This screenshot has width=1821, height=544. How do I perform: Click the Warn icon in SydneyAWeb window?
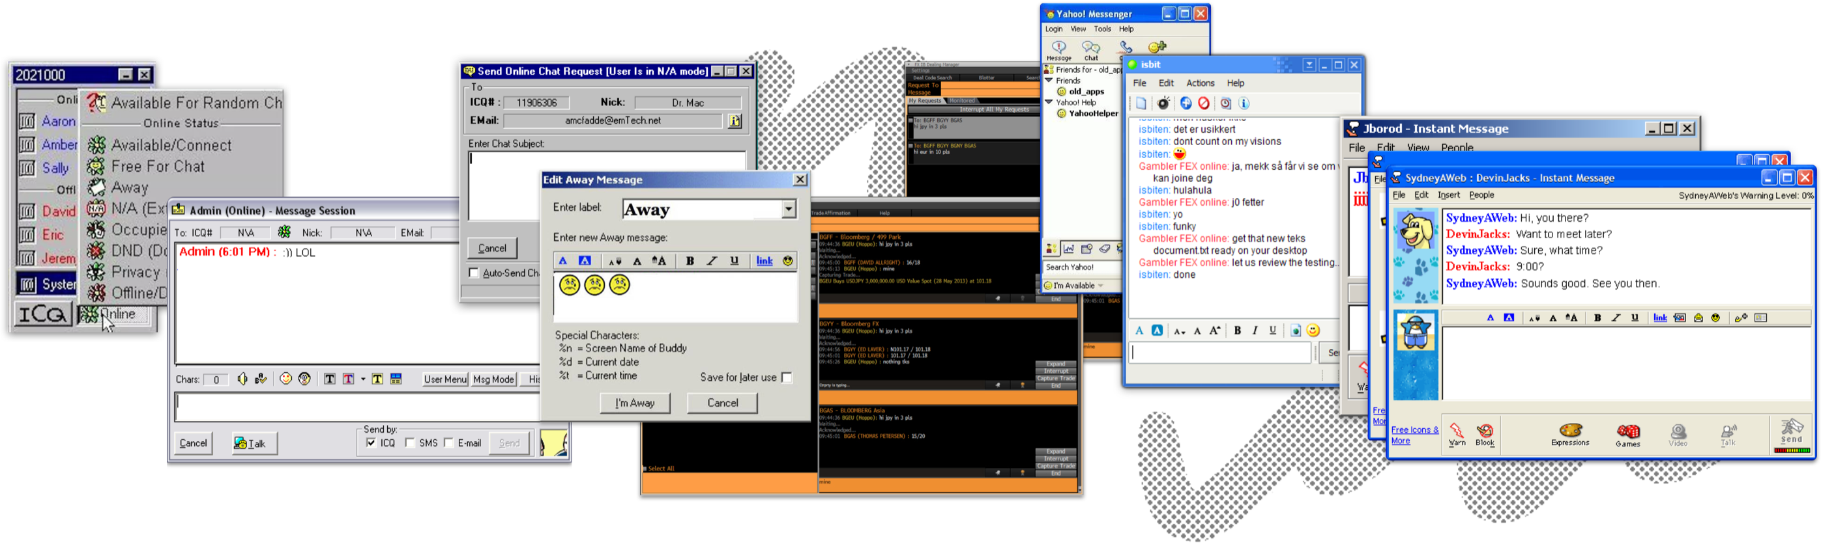point(1456,434)
